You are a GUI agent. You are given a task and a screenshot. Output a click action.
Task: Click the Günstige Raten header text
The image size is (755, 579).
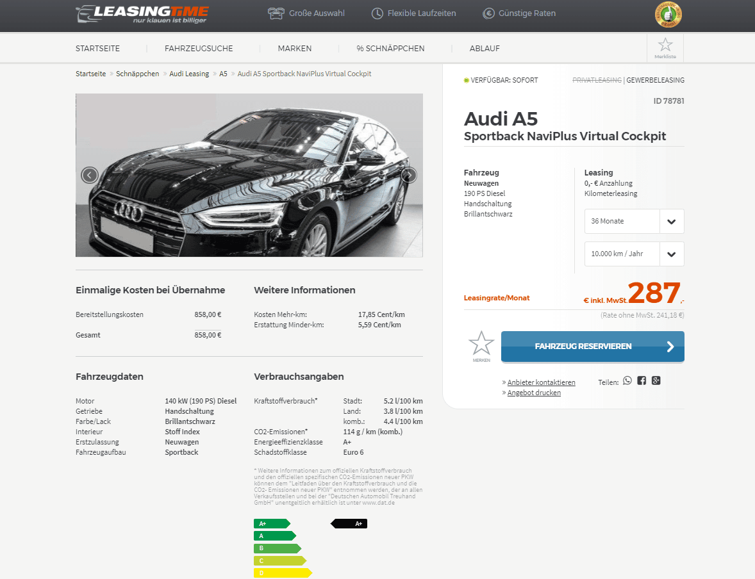click(x=527, y=13)
